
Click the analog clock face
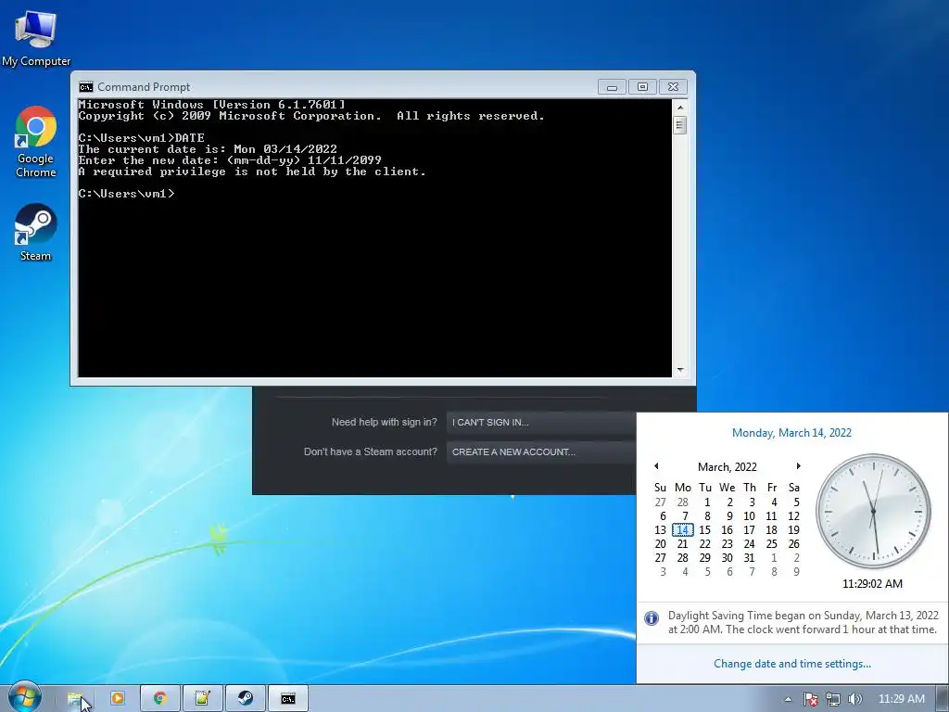pos(873,511)
